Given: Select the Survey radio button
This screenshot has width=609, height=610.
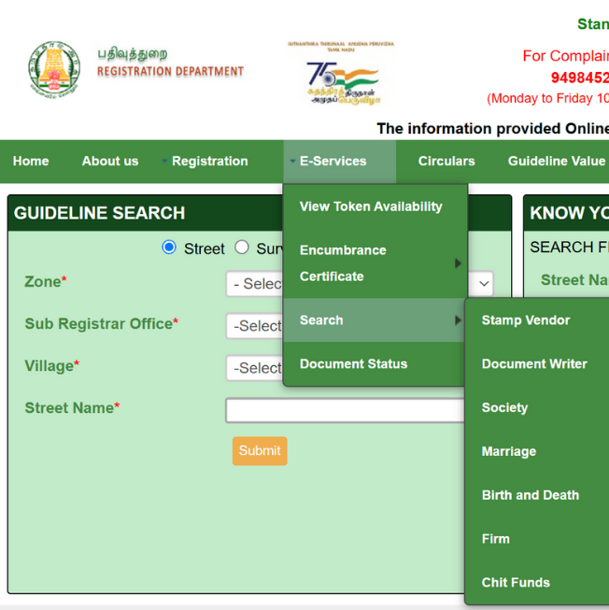Looking at the screenshot, I should pyautogui.click(x=242, y=248).
